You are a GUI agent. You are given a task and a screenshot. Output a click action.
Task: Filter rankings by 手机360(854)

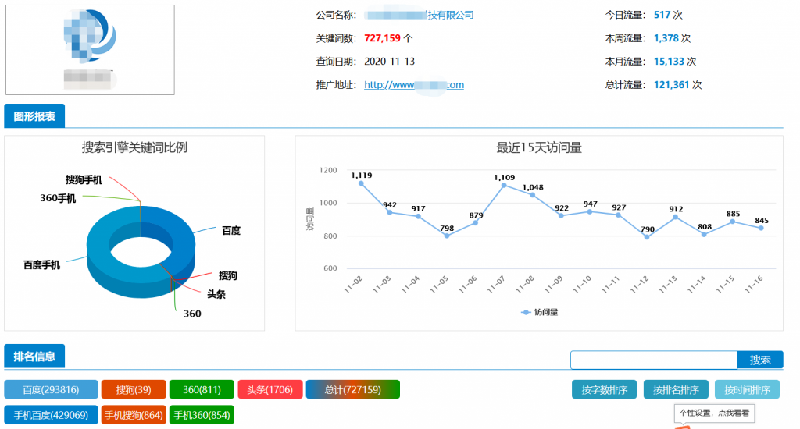coord(202,415)
